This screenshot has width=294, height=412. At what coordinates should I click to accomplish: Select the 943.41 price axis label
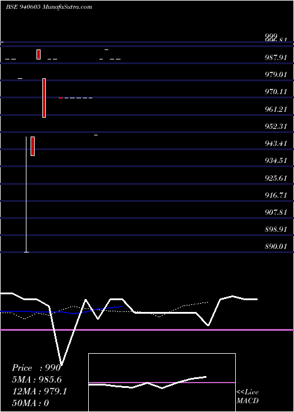tap(276, 144)
